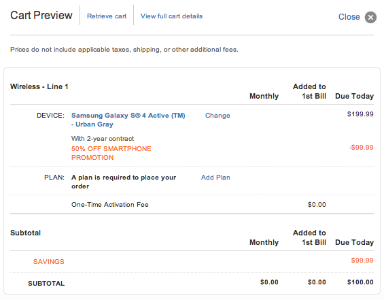Click Change next to the device

[x=217, y=116]
